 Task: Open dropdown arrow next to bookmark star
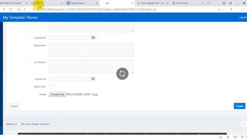click(x=223, y=9)
